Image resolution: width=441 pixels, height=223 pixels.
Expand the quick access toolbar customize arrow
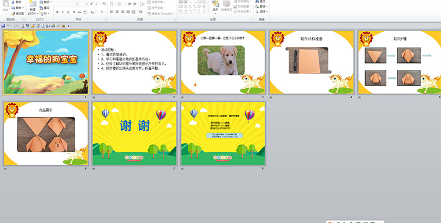pos(68,26)
